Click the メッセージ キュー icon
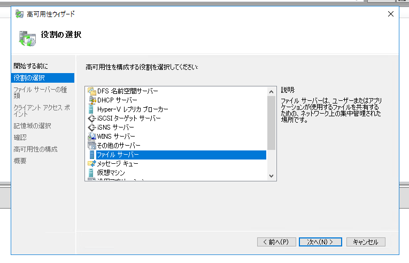The width and height of the screenshot is (409, 263). (x=91, y=164)
